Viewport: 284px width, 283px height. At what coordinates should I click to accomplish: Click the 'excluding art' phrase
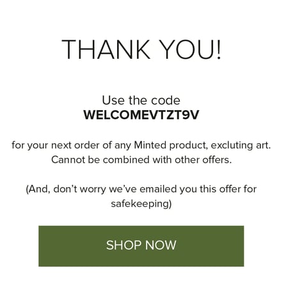click(241, 145)
